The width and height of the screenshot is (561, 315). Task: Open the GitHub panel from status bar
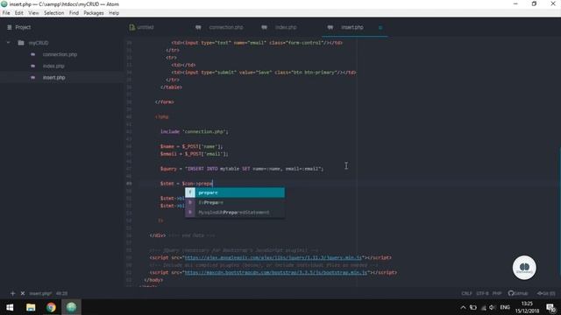click(x=518, y=294)
